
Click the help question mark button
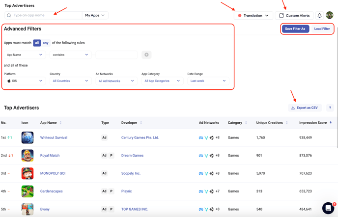(x=330, y=108)
